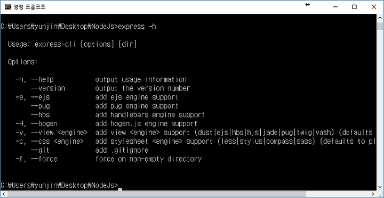Screen dimensions: 384x198
Task: Minimize the Command Prompt window
Action: 335,7
